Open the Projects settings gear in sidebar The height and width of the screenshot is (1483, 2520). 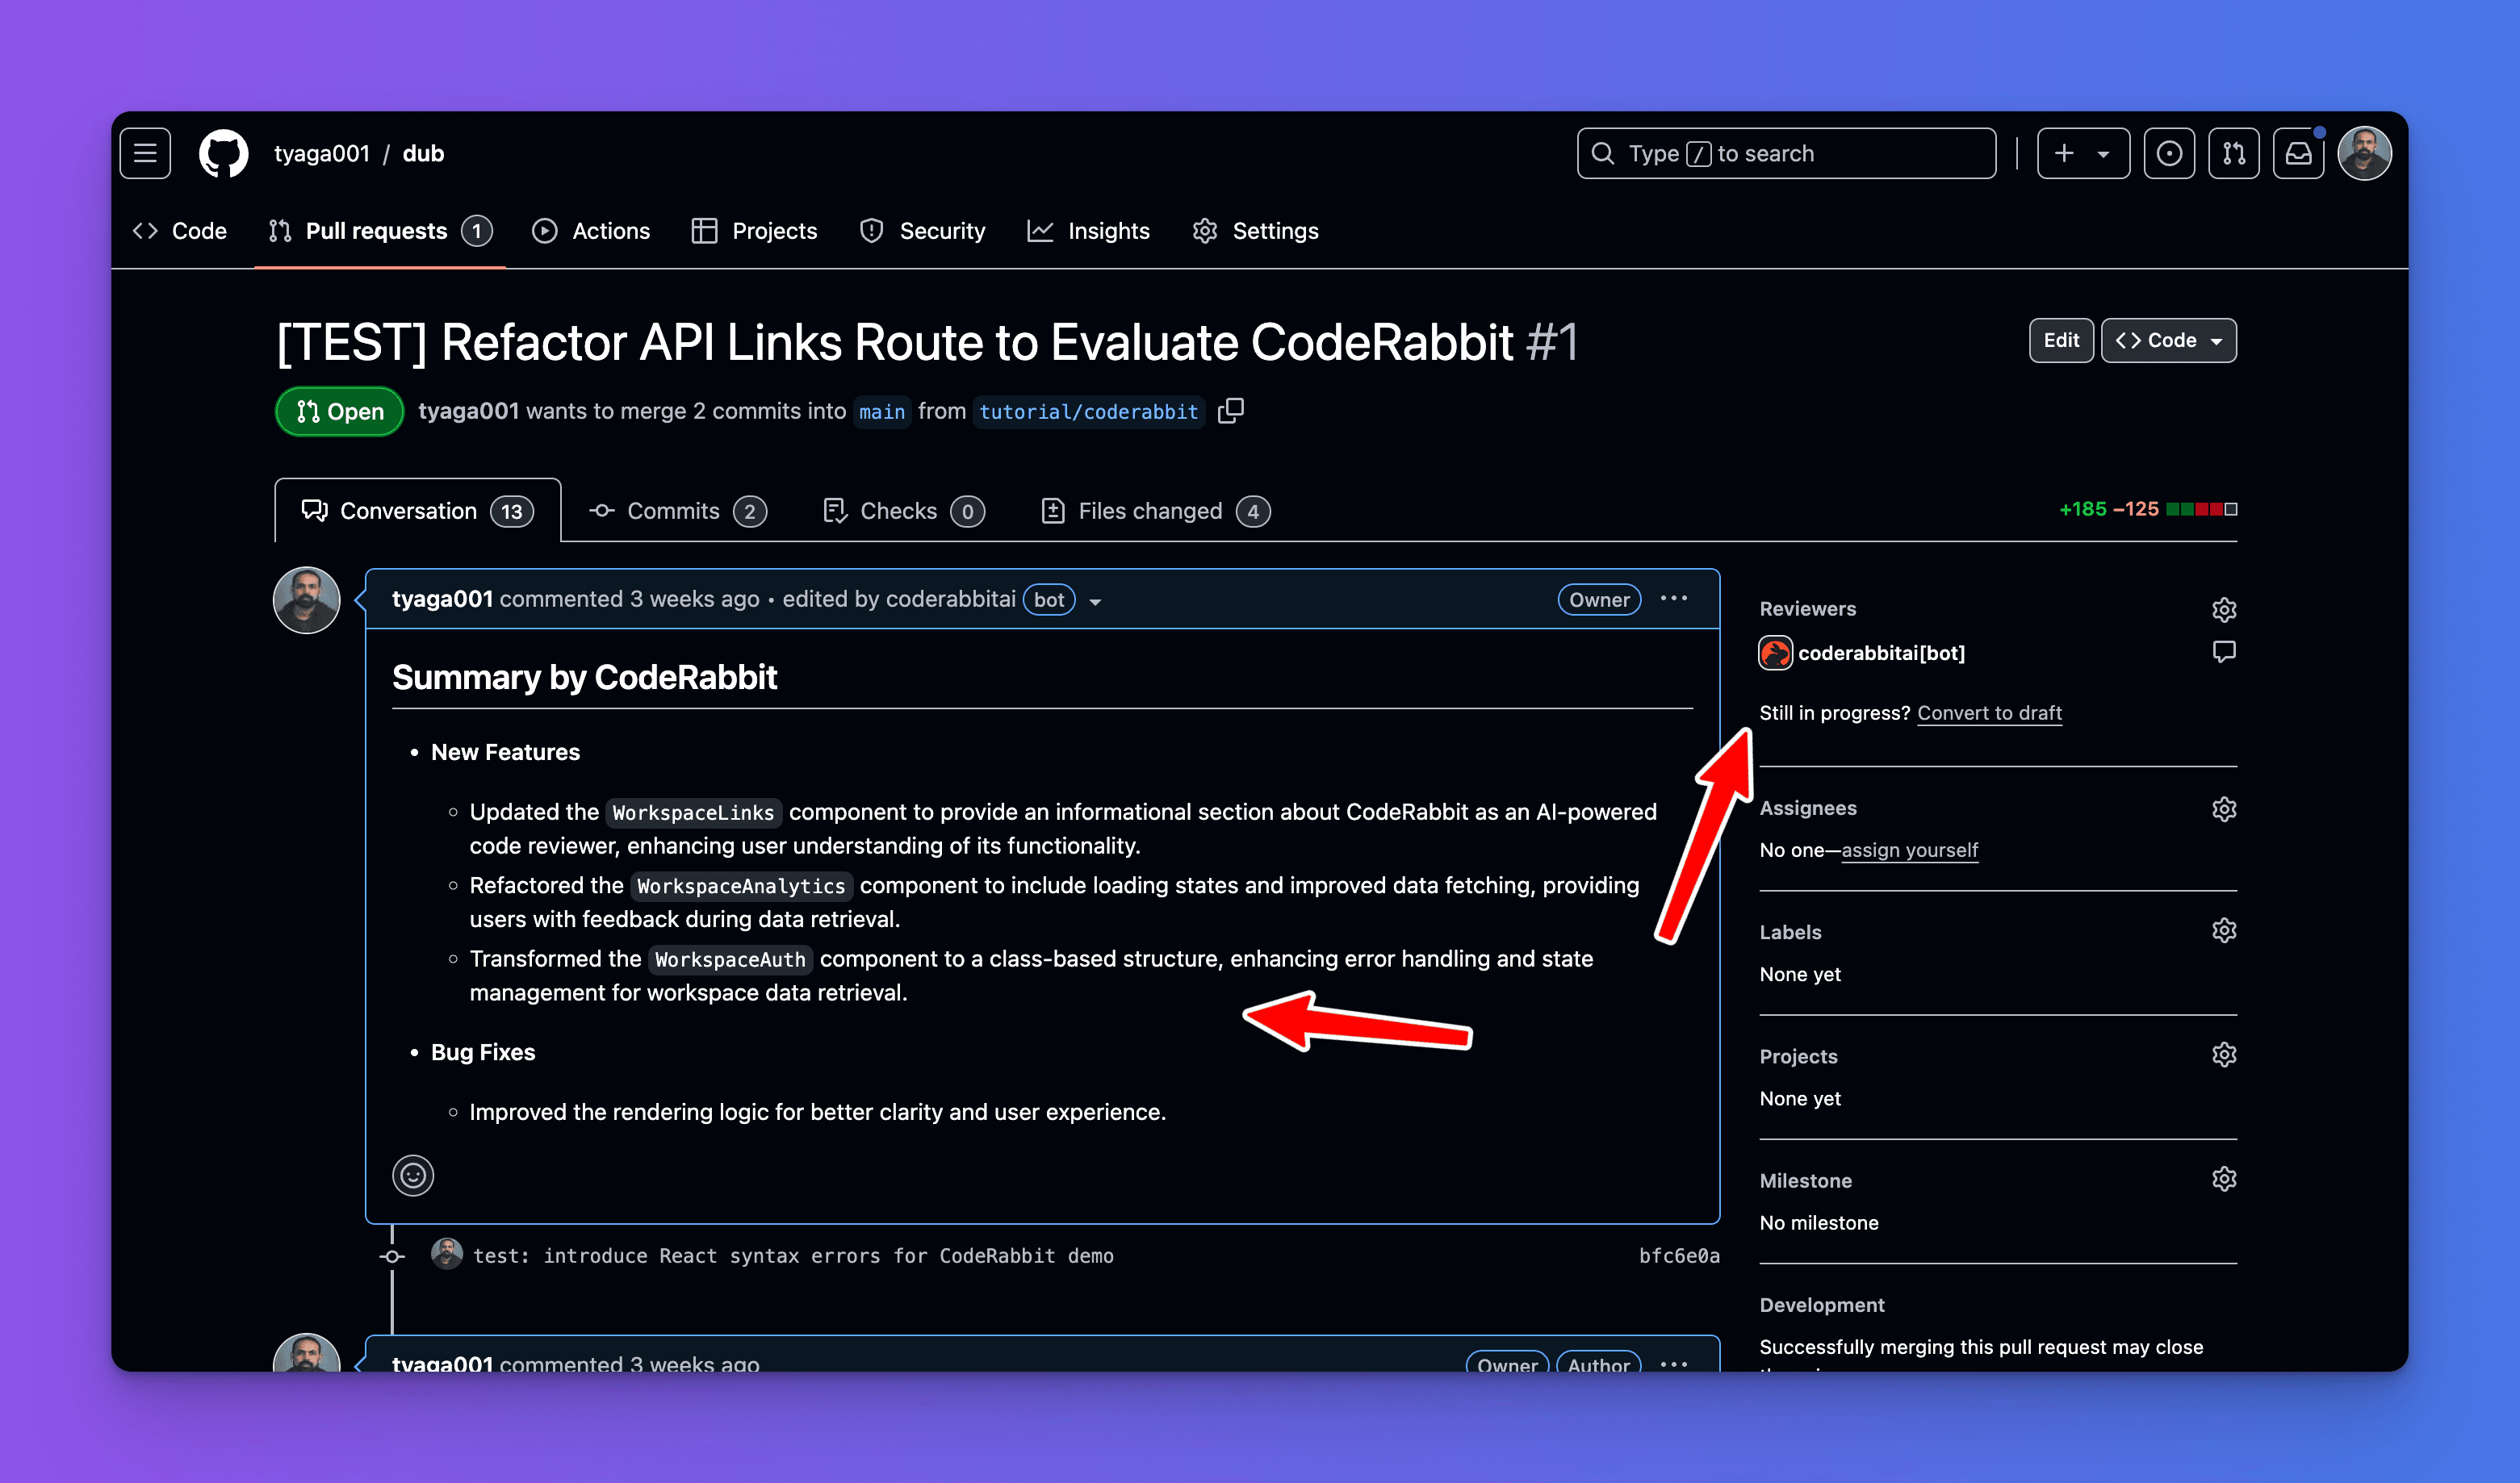pyautogui.click(x=2225, y=1055)
